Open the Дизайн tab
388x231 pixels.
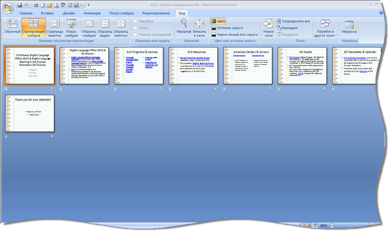point(69,13)
